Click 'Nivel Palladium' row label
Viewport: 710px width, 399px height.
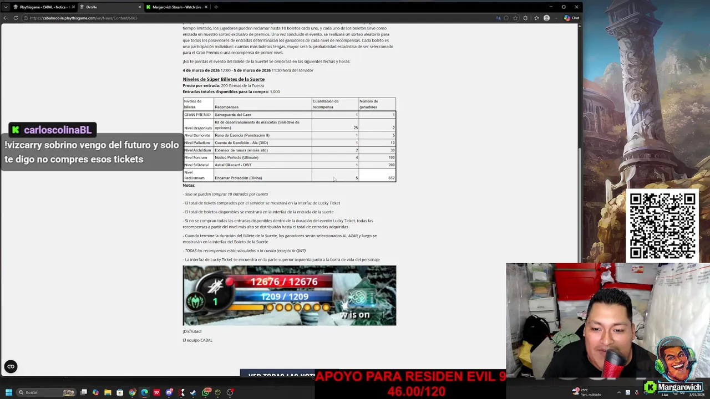[197, 143]
